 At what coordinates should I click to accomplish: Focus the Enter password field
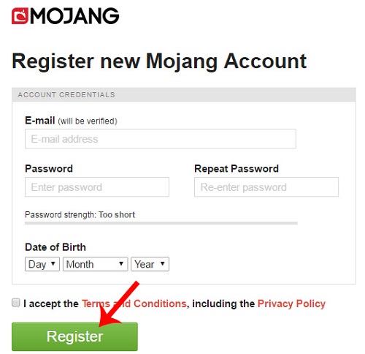97,187
